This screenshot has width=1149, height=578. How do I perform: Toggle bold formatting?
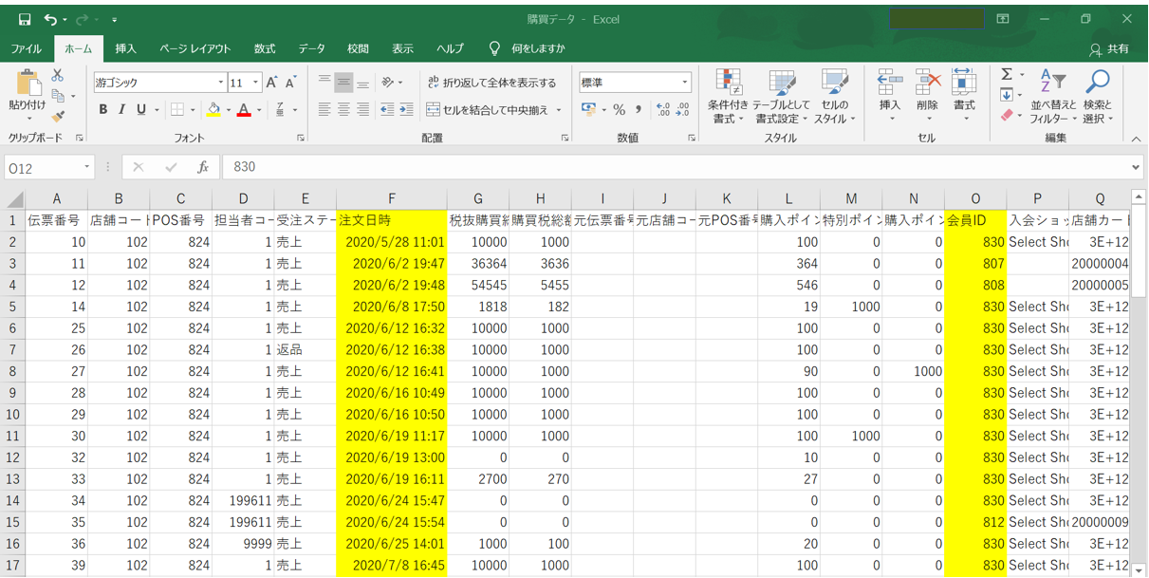[103, 110]
